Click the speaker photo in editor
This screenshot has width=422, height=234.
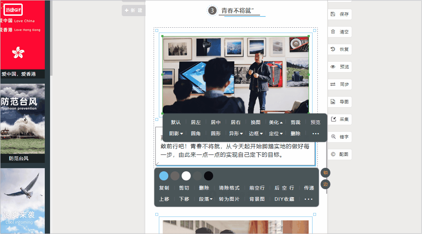click(x=235, y=75)
